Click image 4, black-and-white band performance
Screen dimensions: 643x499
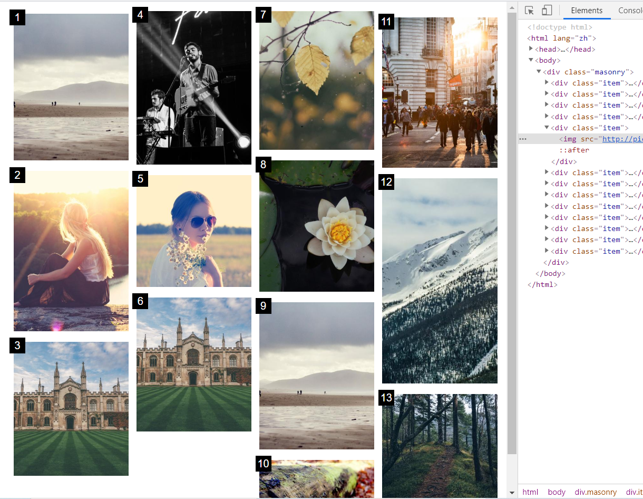coord(194,88)
